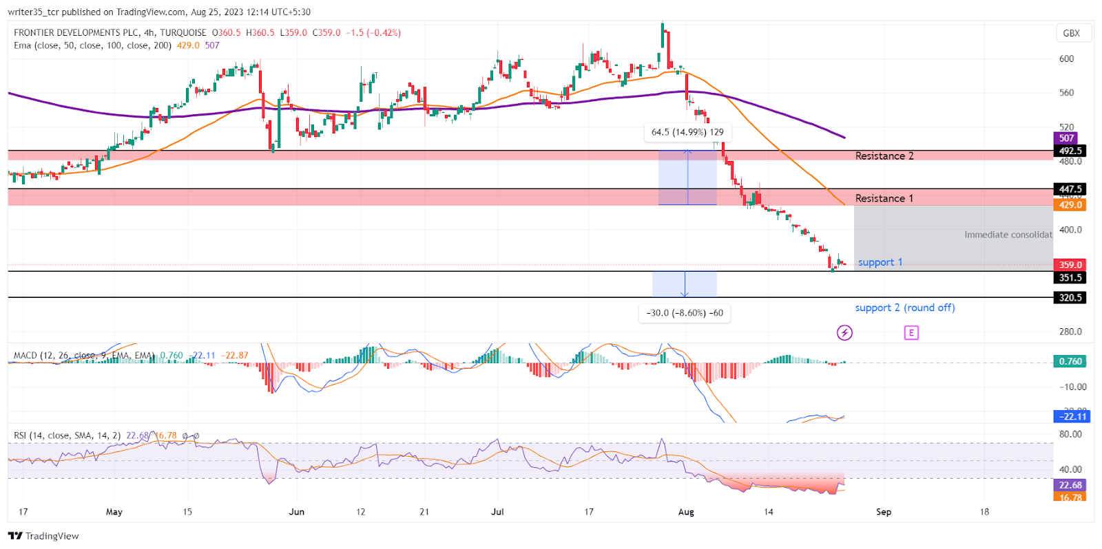Click the purple 507 EMA price tag
The height and width of the screenshot is (549, 1102).
[x=1066, y=138]
